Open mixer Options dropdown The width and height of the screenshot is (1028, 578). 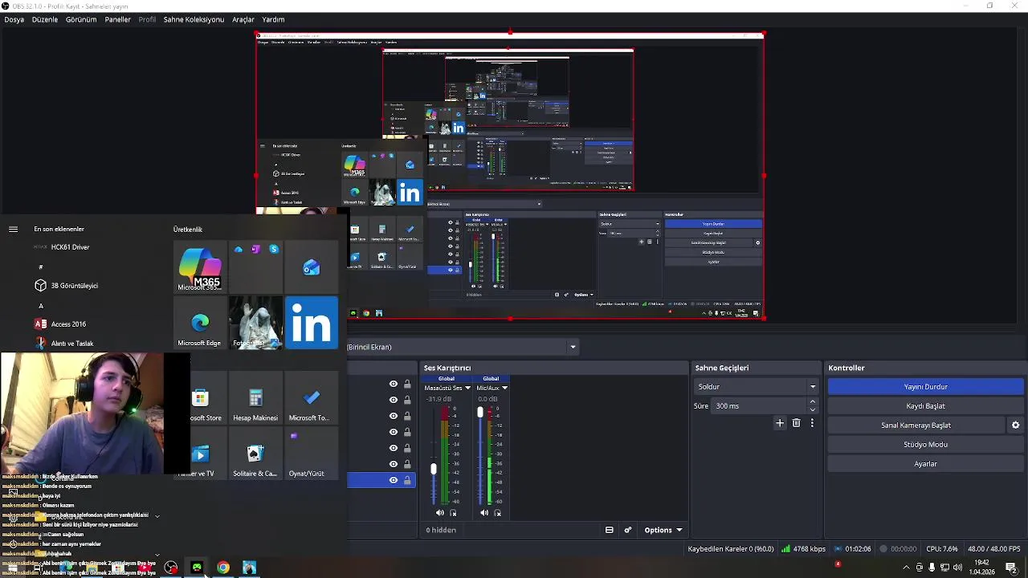(663, 530)
